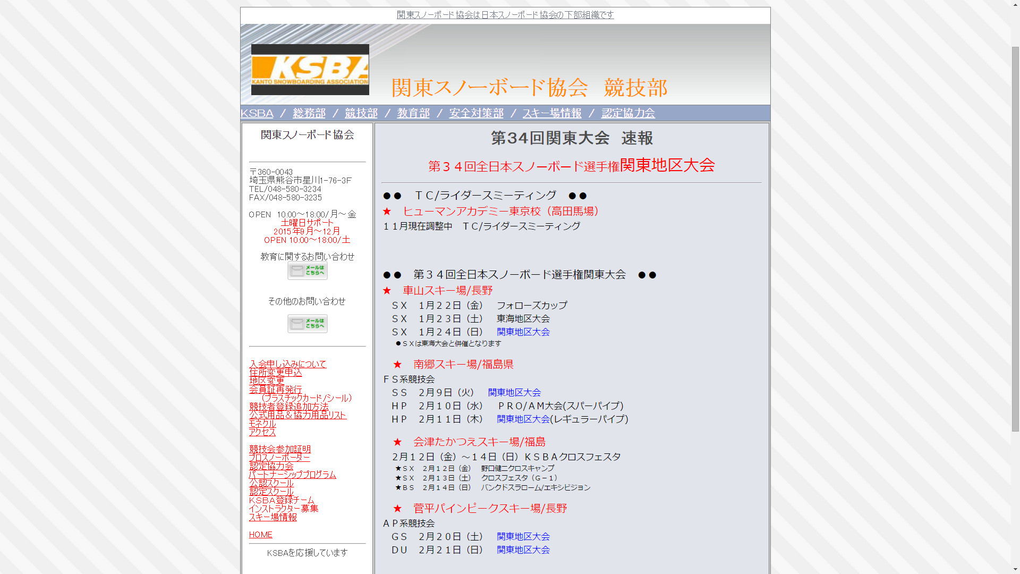Go to 教育部 section
Image resolution: width=1020 pixels, height=574 pixels.
click(413, 113)
